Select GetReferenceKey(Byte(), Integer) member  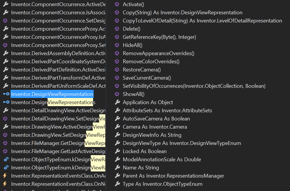click(159, 37)
